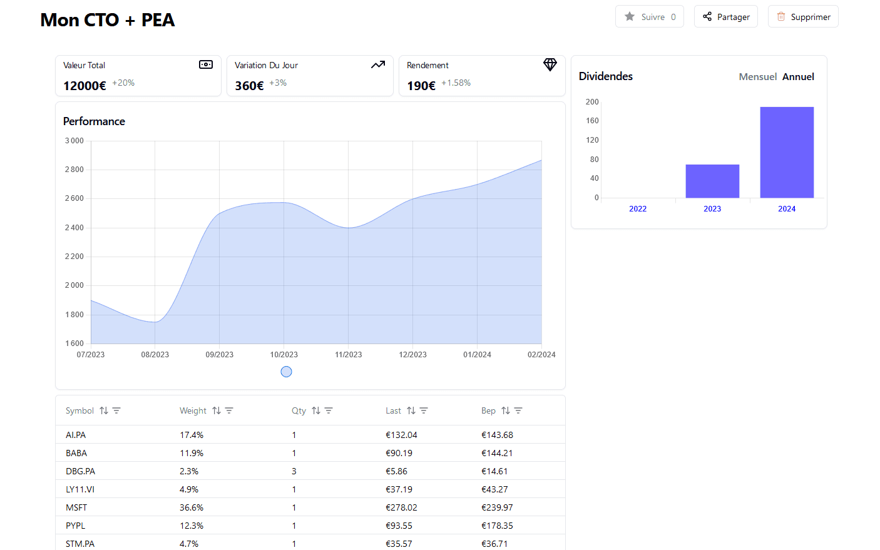This screenshot has width=880, height=550.
Task: Click AI.PA last price €132.04
Action: point(401,435)
